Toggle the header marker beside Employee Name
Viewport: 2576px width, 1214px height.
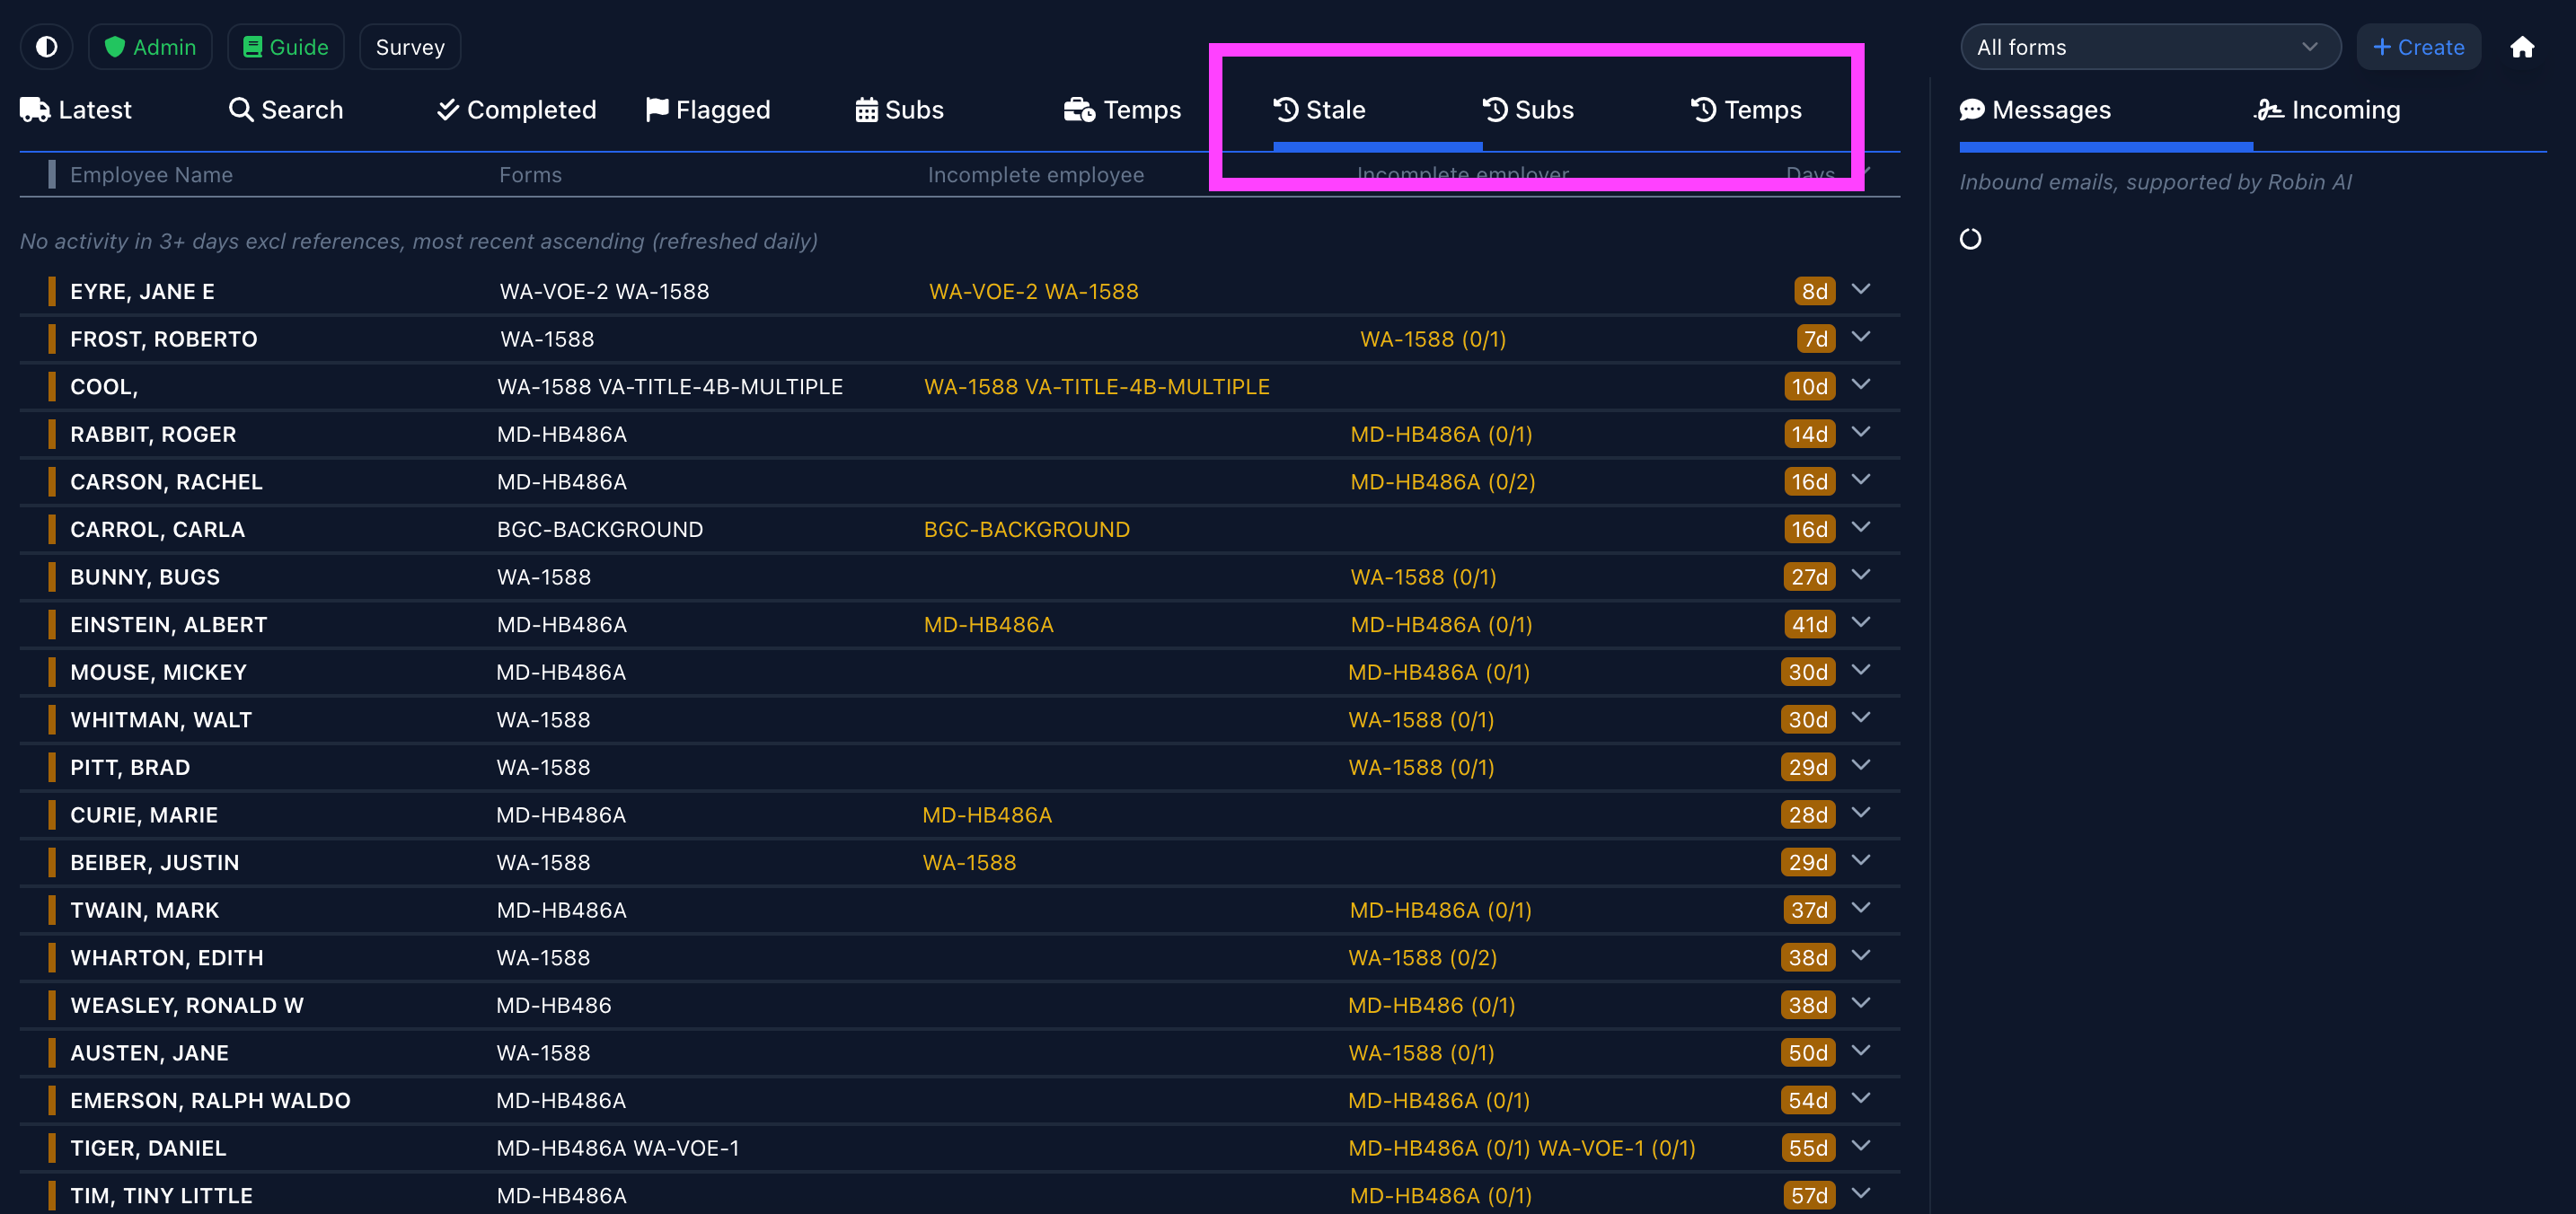click(x=51, y=175)
